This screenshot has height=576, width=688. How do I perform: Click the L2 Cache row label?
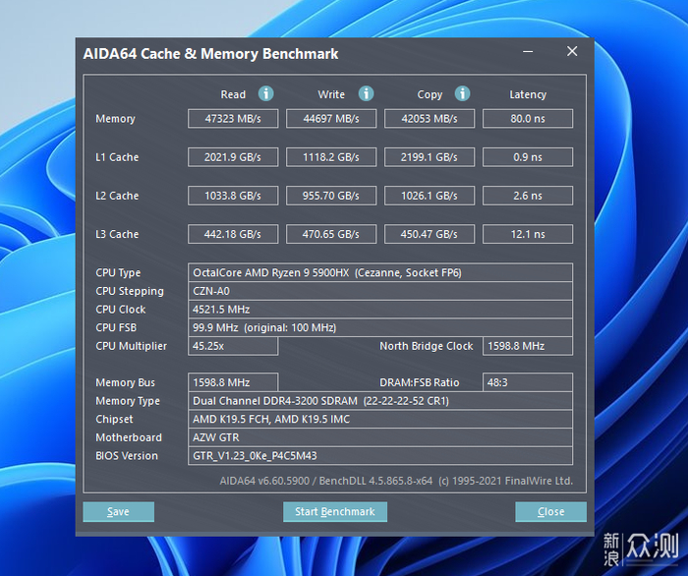117,196
